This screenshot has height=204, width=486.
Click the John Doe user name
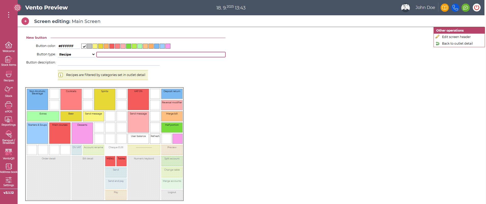pos(425,8)
